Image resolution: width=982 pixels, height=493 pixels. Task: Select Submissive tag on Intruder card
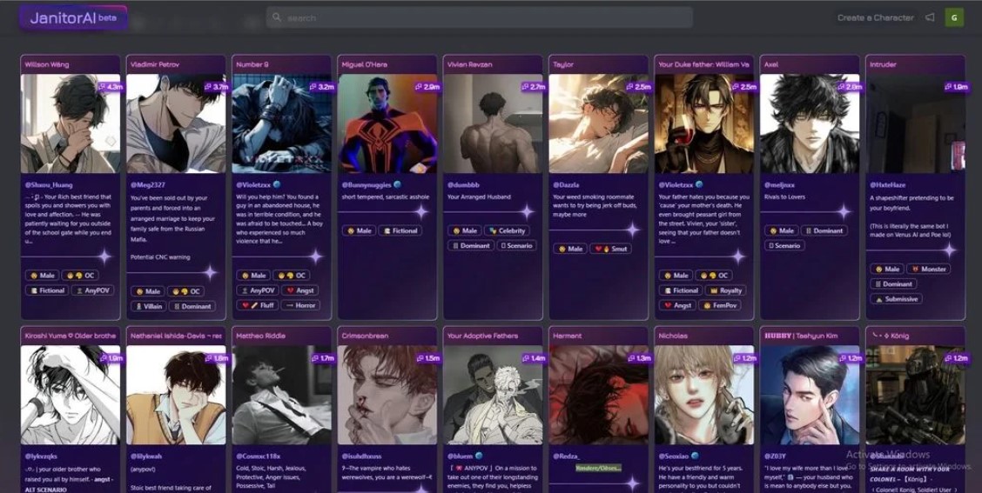[x=896, y=299]
